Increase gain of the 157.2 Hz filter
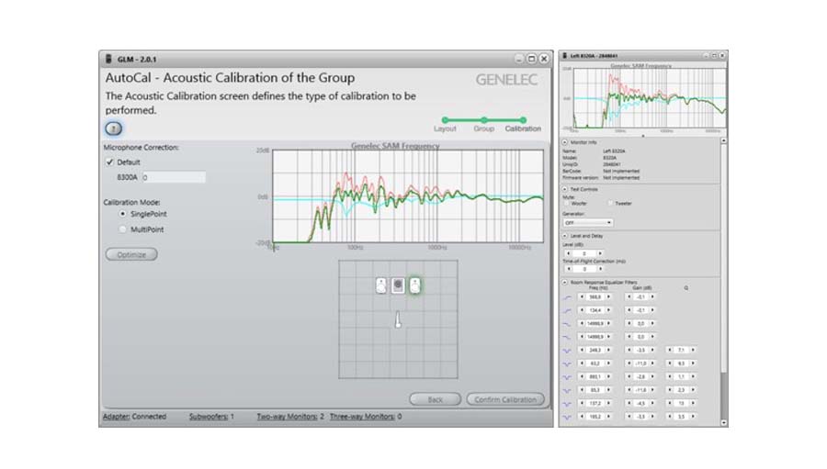 tap(652, 404)
